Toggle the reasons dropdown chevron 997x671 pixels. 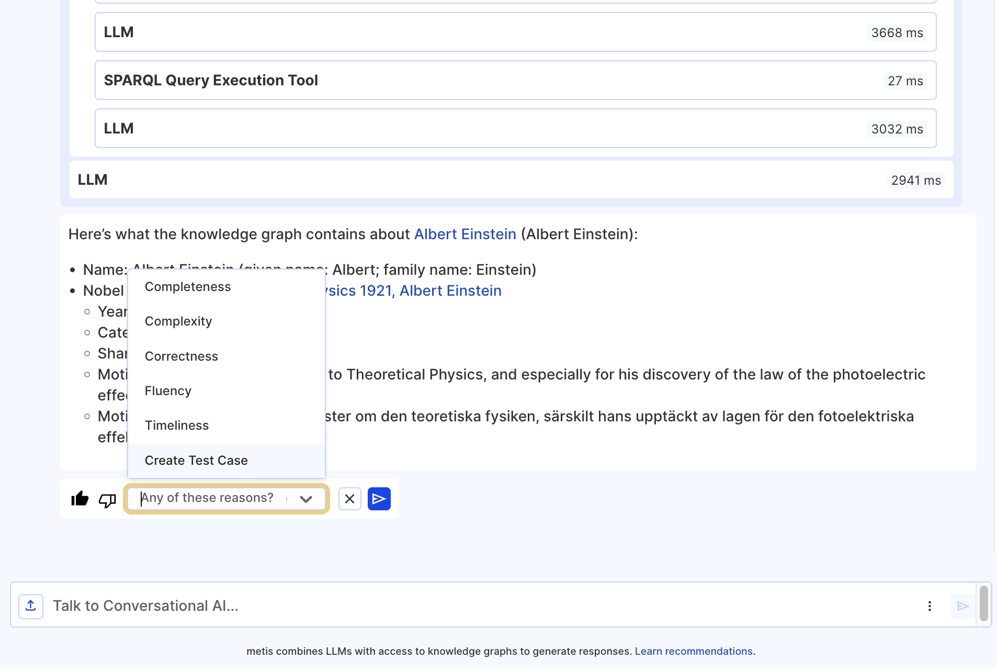[x=306, y=499]
